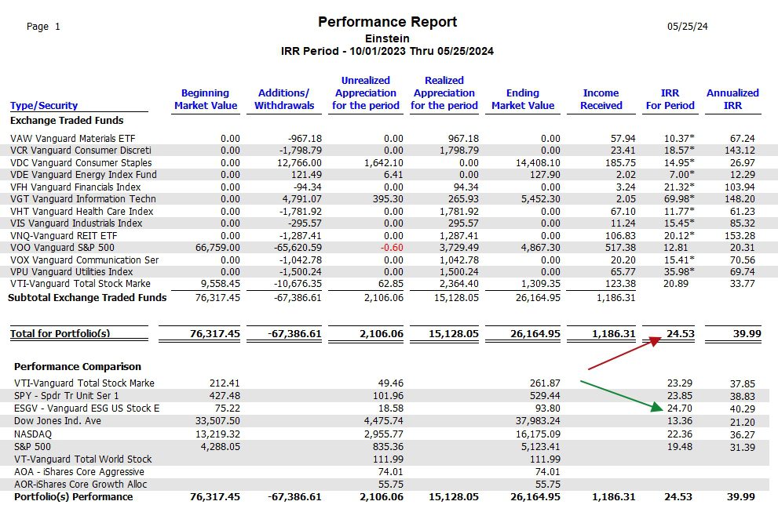Click the Performance Comparison heading
Screen dimensions: 778x512
[x=78, y=367]
